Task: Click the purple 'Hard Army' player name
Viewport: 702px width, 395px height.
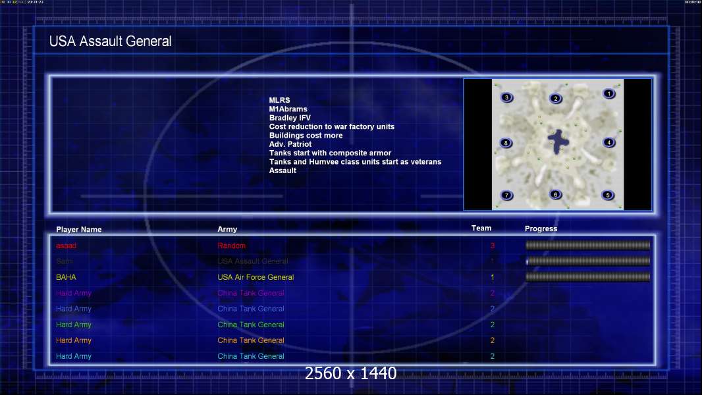Action: 73,293
